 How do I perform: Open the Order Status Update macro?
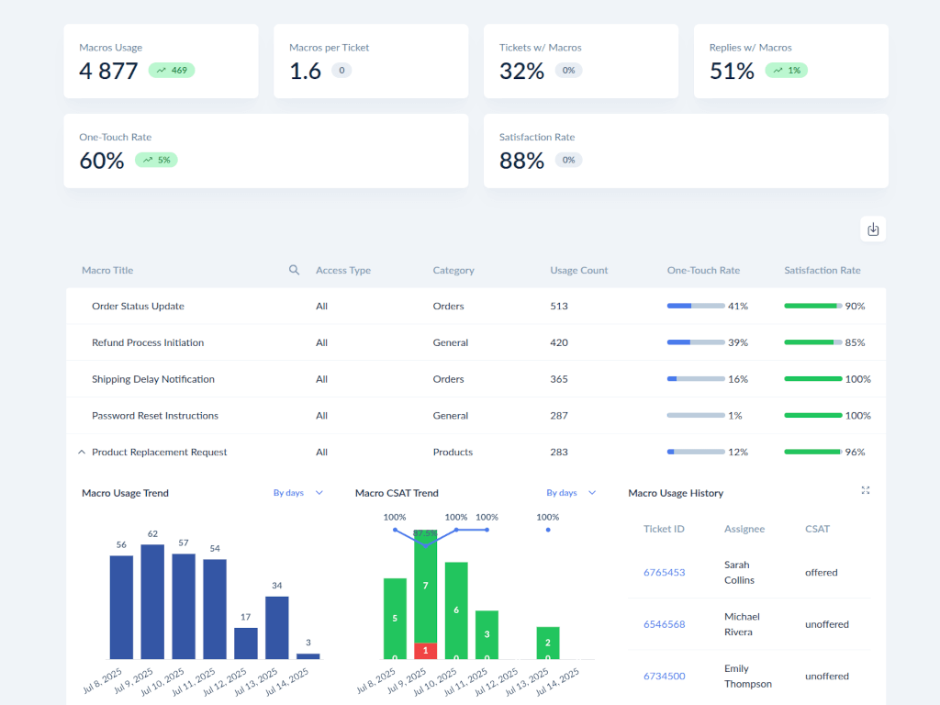tap(138, 306)
